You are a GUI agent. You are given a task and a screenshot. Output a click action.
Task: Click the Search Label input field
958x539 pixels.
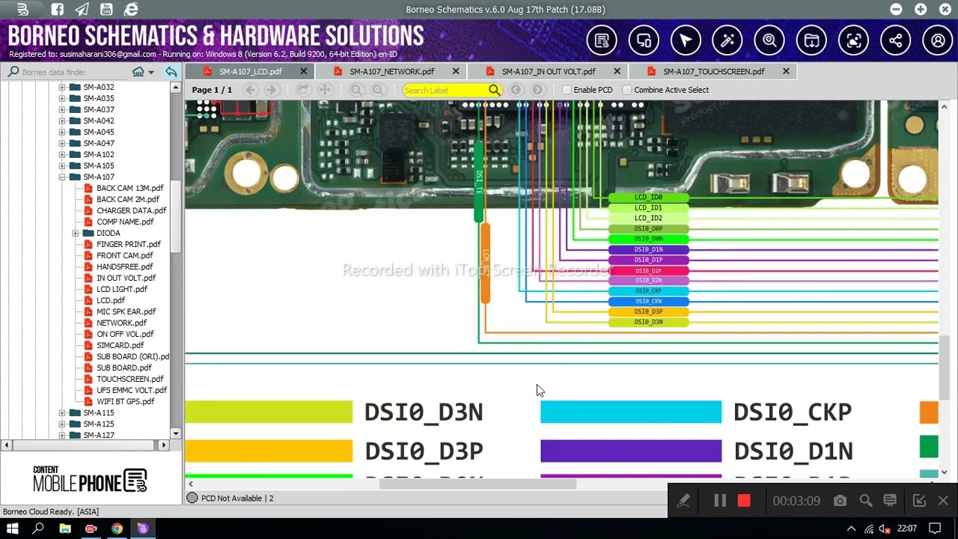pyautogui.click(x=445, y=90)
